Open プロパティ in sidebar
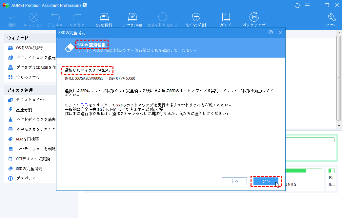342x218 pixels. pos(21,178)
